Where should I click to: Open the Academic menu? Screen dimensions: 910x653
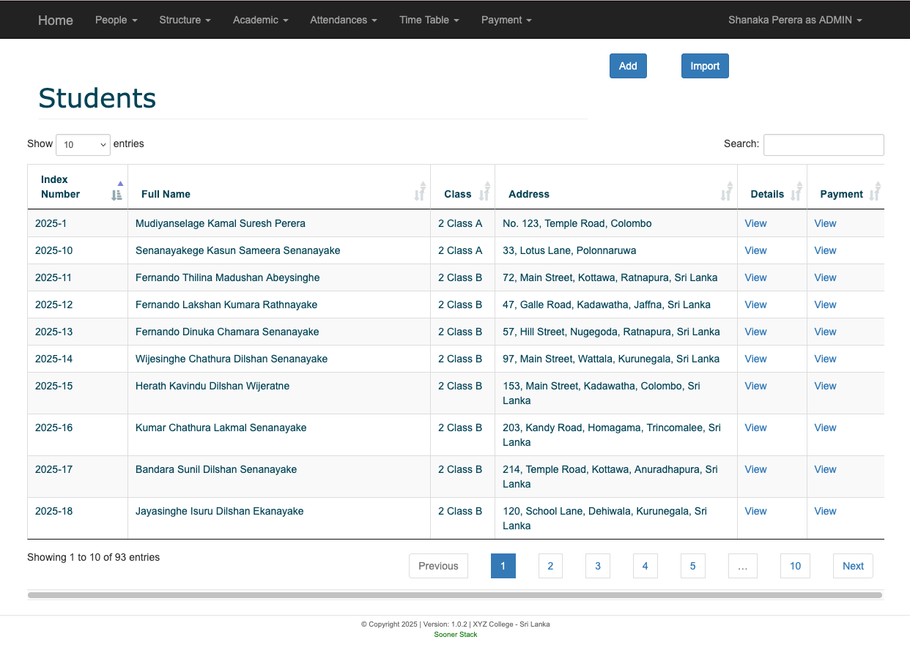click(x=260, y=20)
